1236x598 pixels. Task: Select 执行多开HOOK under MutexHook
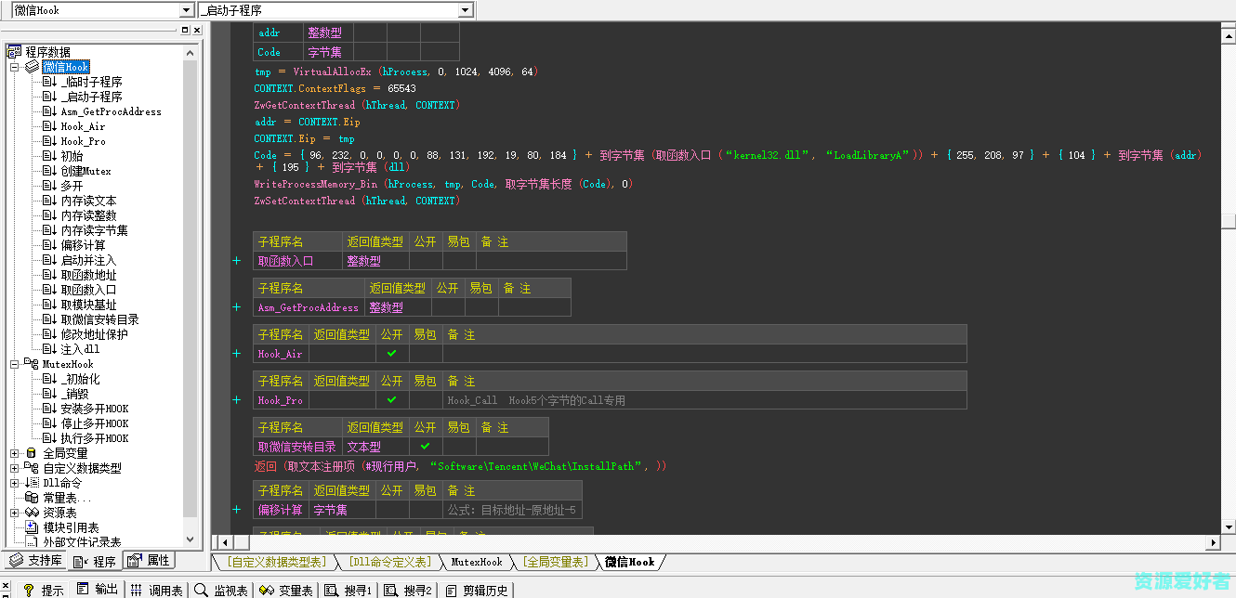click(x=94, y=438)
